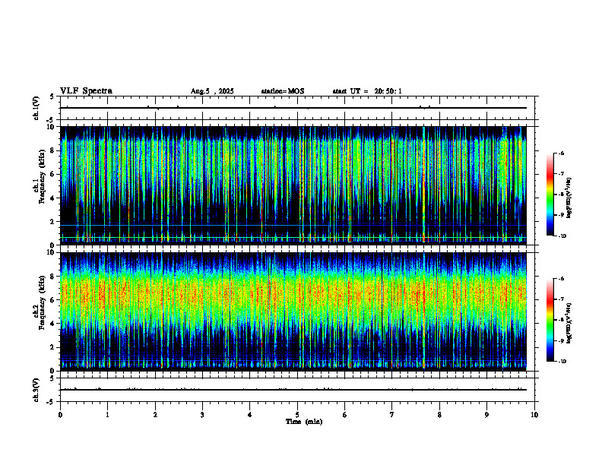Click the "ch.1(V)" waveform axis label
Screen dimensions: 602x465
(36, 108)
